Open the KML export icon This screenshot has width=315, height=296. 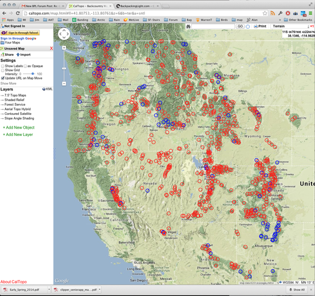click(44, 89)
